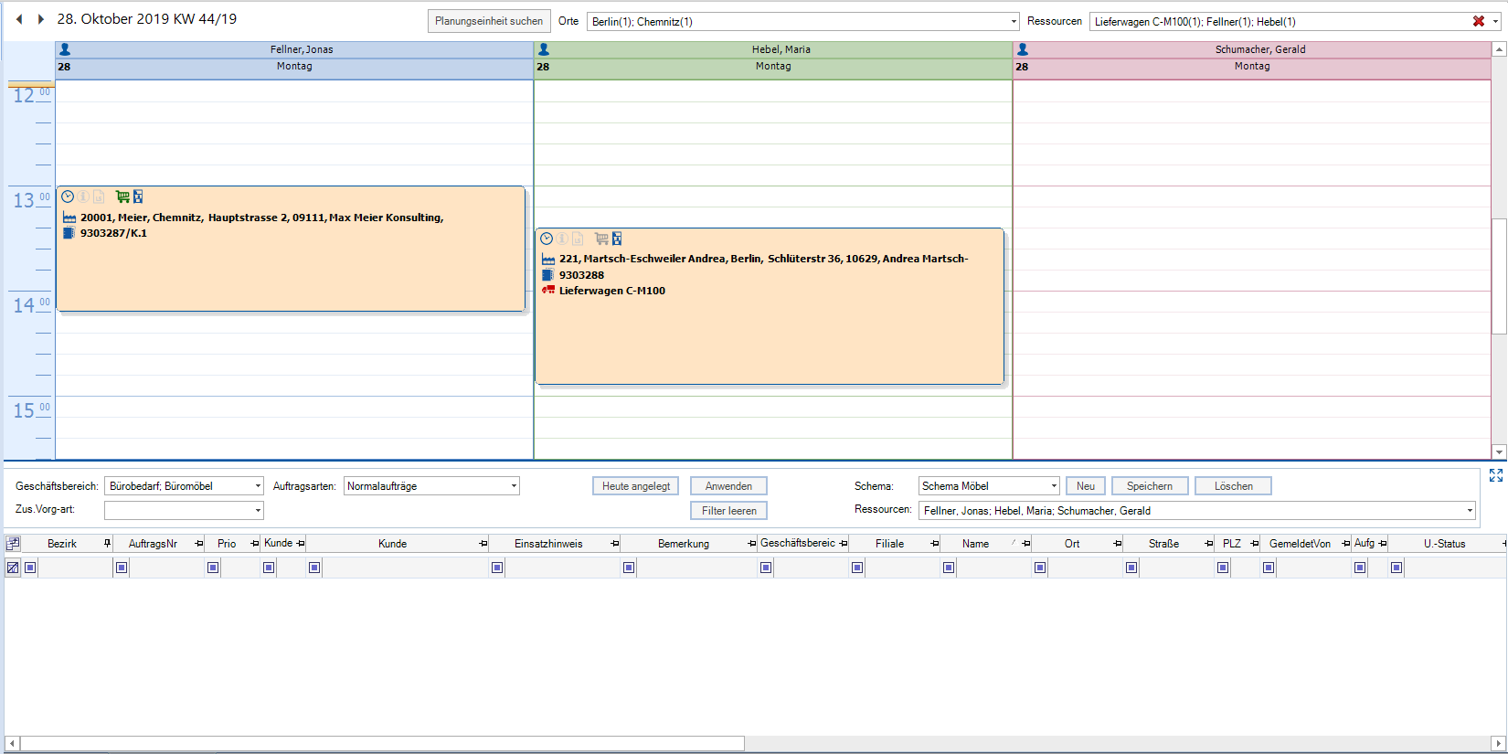This screenshot has height=754, width=1508.
Task: Click green shopping cart icon in Meier appointment
Action: point(122,196)
